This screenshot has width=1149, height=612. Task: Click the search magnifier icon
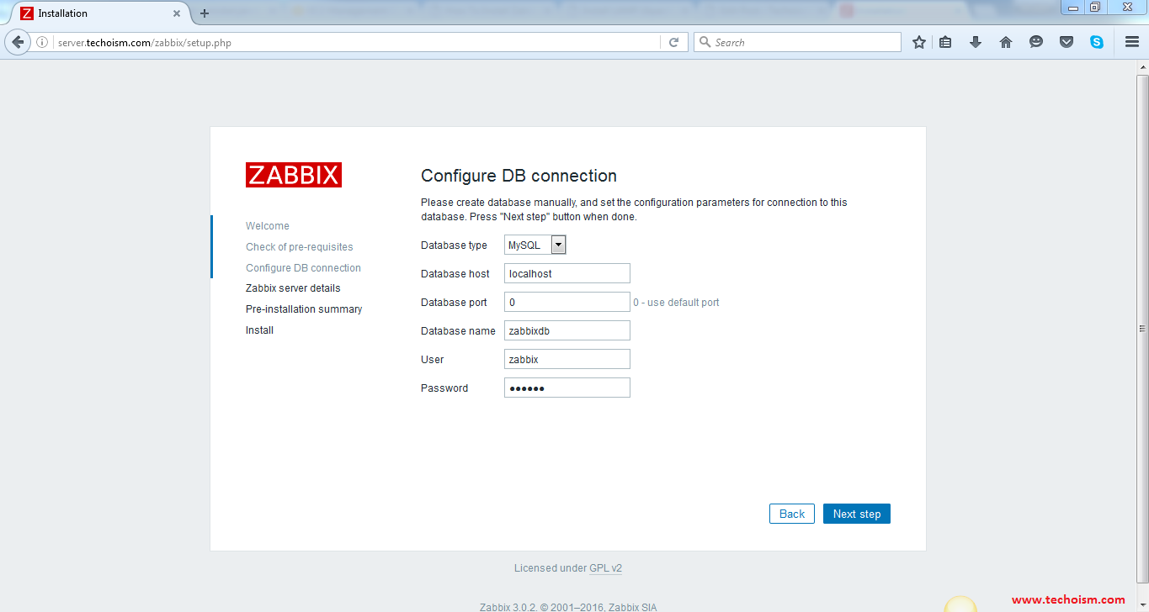point(705,42)
